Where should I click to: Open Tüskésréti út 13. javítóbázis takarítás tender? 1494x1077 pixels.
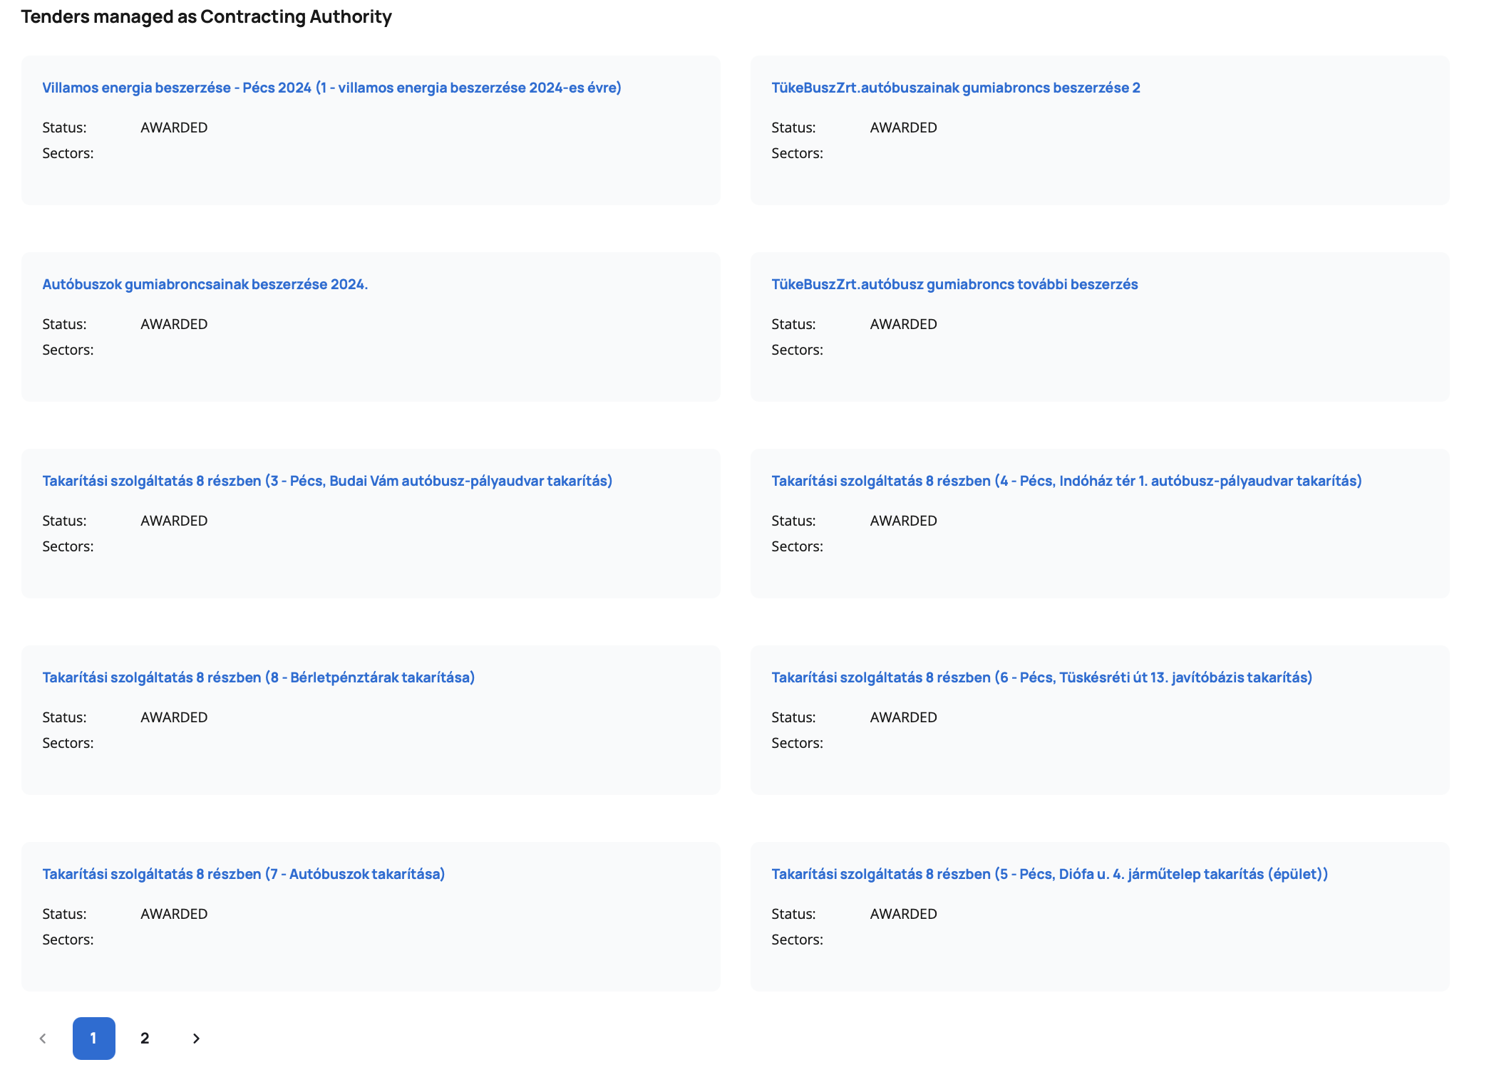[1041, 677]
